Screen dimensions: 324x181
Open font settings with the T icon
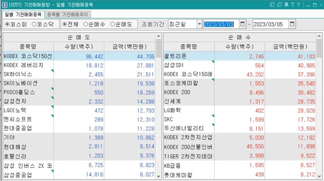pos(292,5)
